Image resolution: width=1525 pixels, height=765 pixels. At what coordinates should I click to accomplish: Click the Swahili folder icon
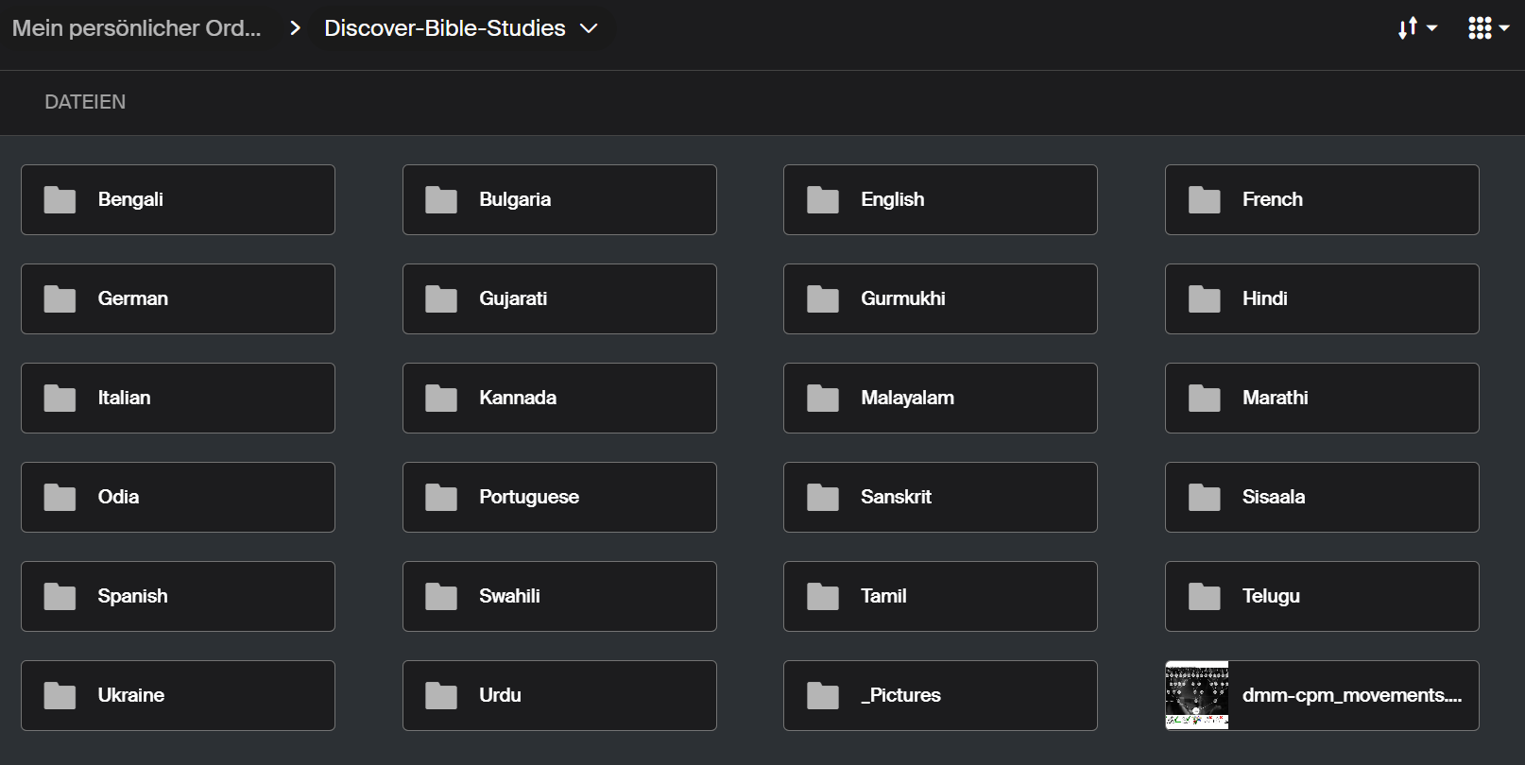pos(441,596)
